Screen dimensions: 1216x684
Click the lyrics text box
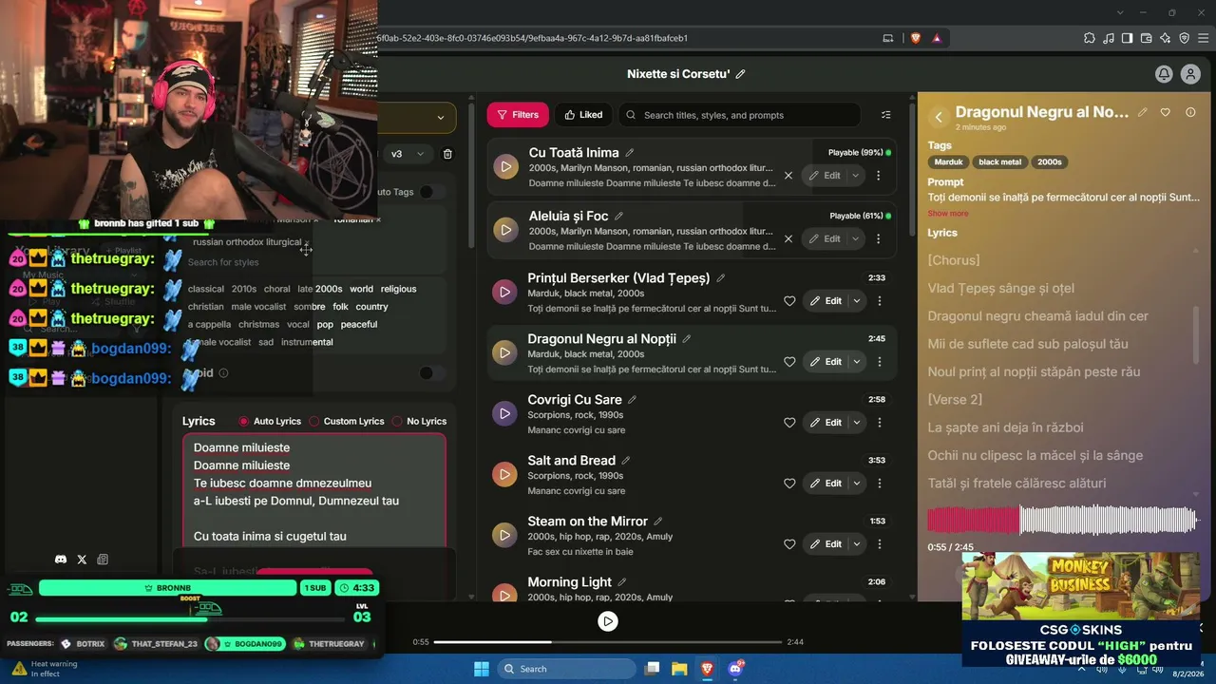(x=314, y=490)
